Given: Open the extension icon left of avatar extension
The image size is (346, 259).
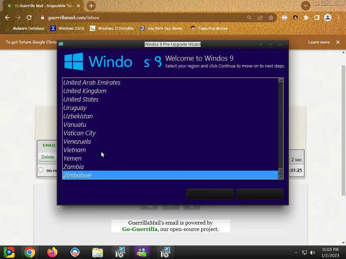Looking at the screenshot, I should (x=285, y=18).
